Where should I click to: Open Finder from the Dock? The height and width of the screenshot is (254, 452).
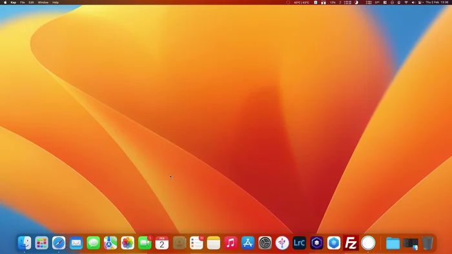click(x=25, y=243)
